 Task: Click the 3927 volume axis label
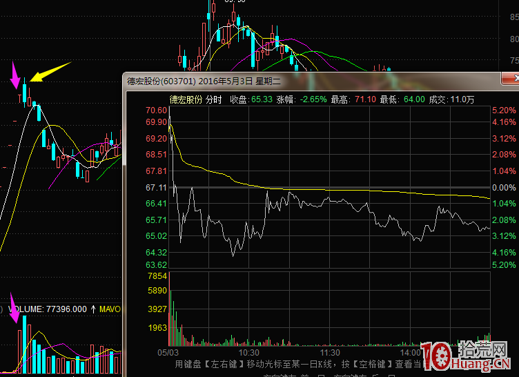pos(157,309)
